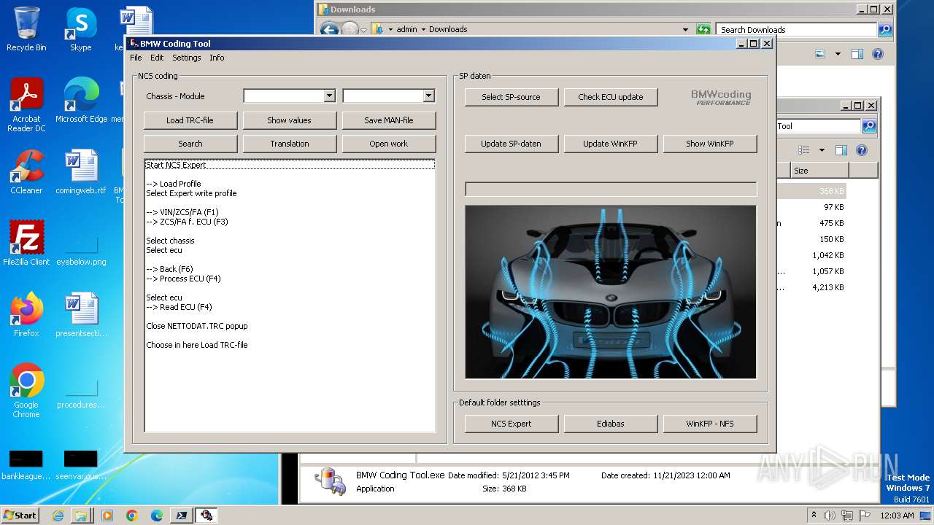The height and width of the screenshot is (525, 934).
Task: Click Downloads window search magnifier icon
Action: click(885, 30)
